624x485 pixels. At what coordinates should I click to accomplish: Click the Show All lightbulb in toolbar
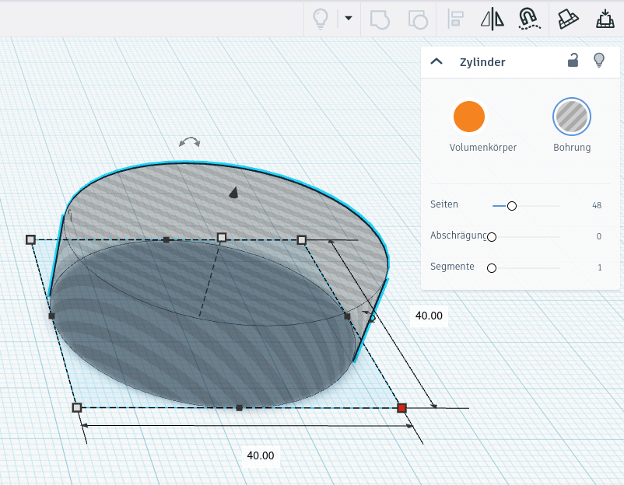[320, 19]
